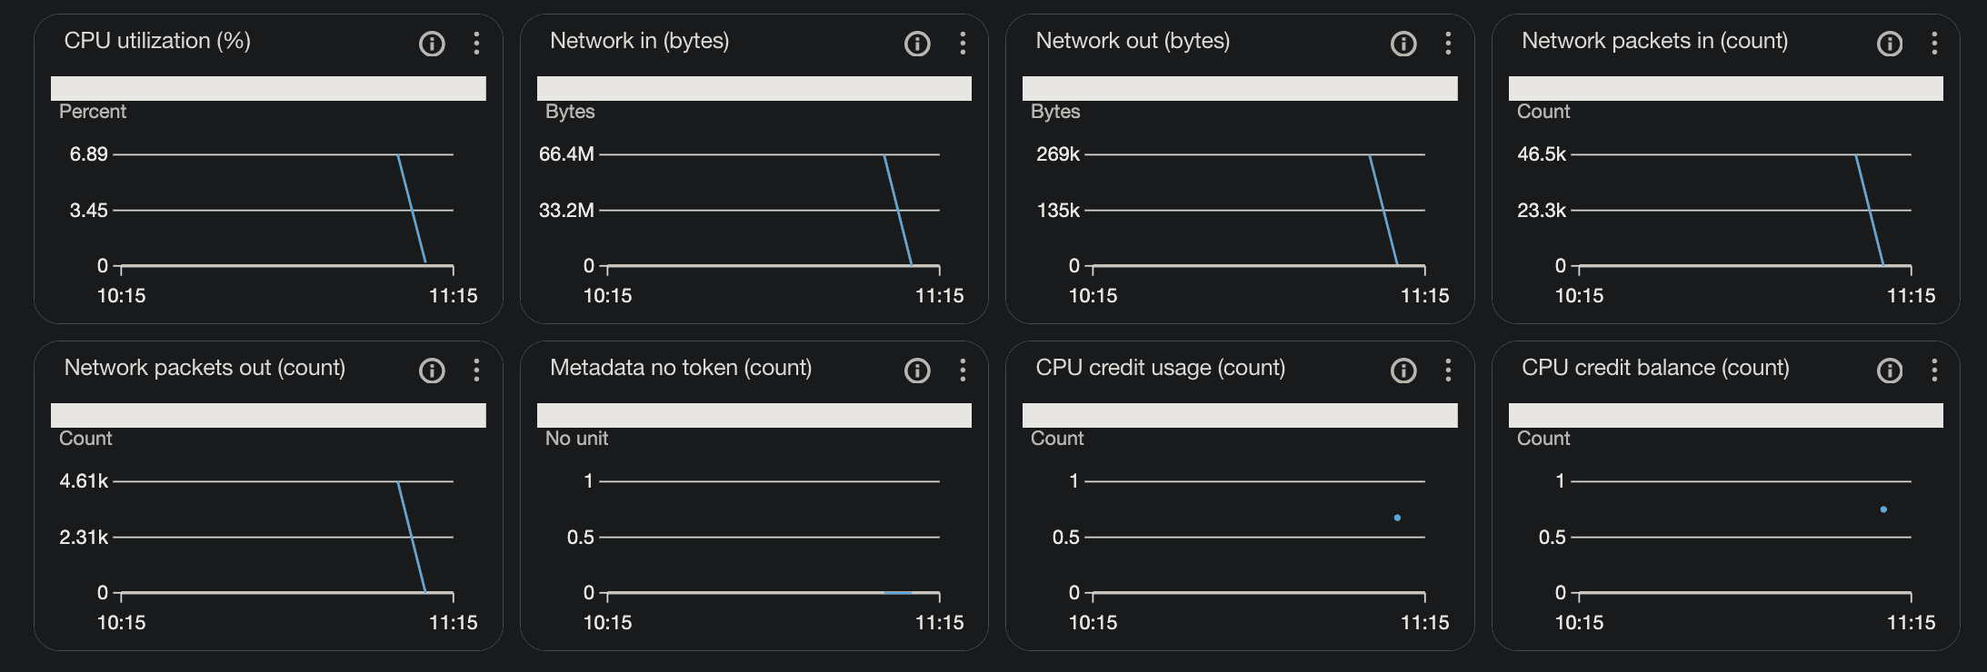1987x672 pixels.
Task: Expand Network out widget options menu
Action: (1448, 44)
